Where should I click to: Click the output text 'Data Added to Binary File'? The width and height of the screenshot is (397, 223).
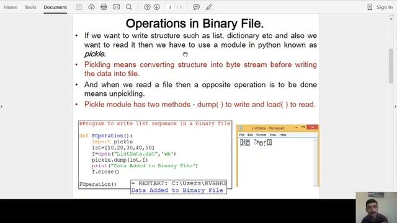tap(177, 190)
